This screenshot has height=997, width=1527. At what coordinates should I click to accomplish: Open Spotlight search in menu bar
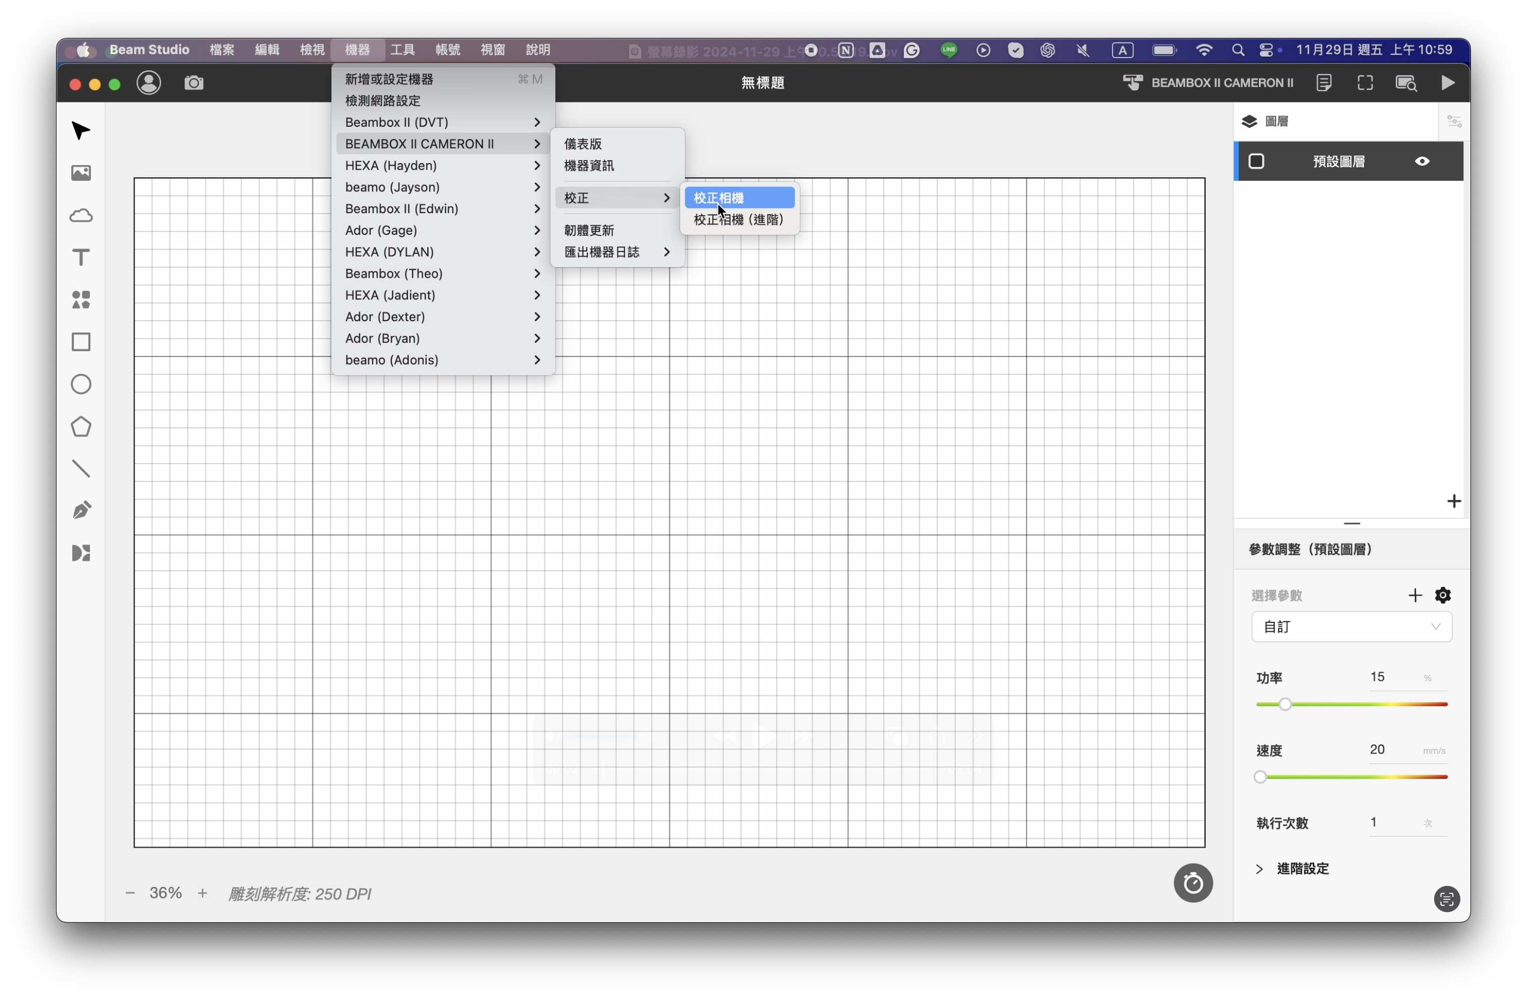pos(1238,50)
